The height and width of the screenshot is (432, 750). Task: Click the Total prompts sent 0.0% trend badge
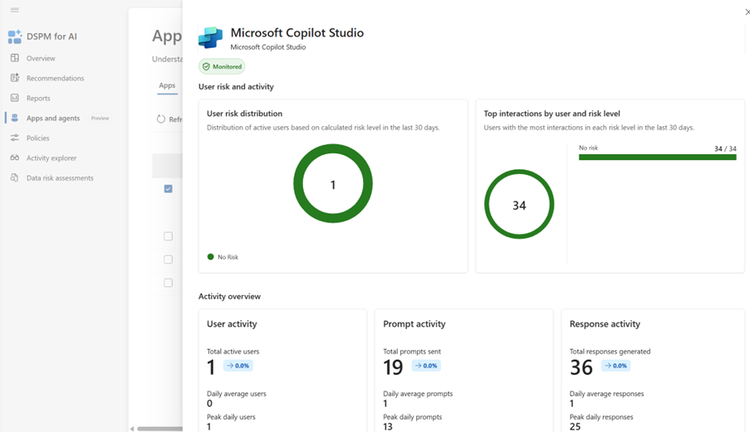coord(426,366)
